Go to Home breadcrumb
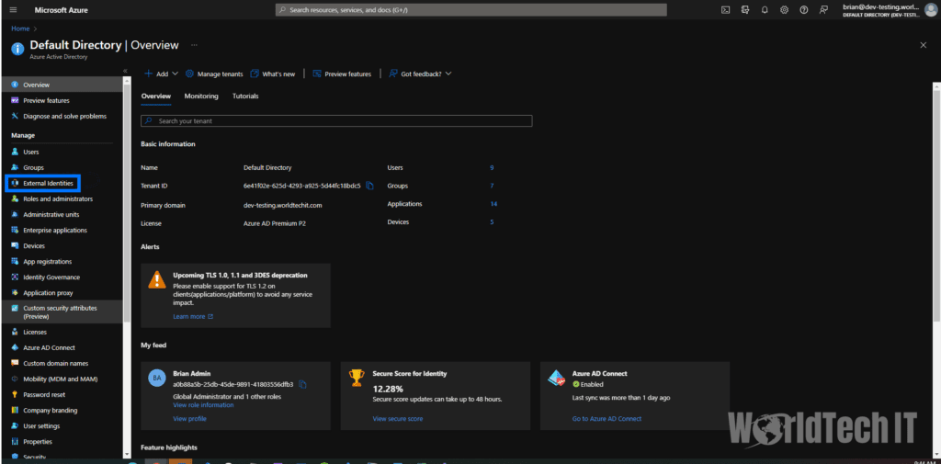 20,28
